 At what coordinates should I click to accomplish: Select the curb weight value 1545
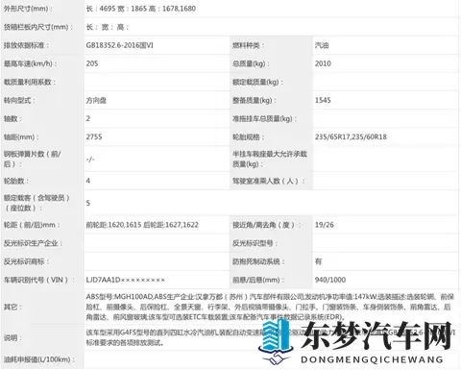pyautogui.click(x=323, y=100)
